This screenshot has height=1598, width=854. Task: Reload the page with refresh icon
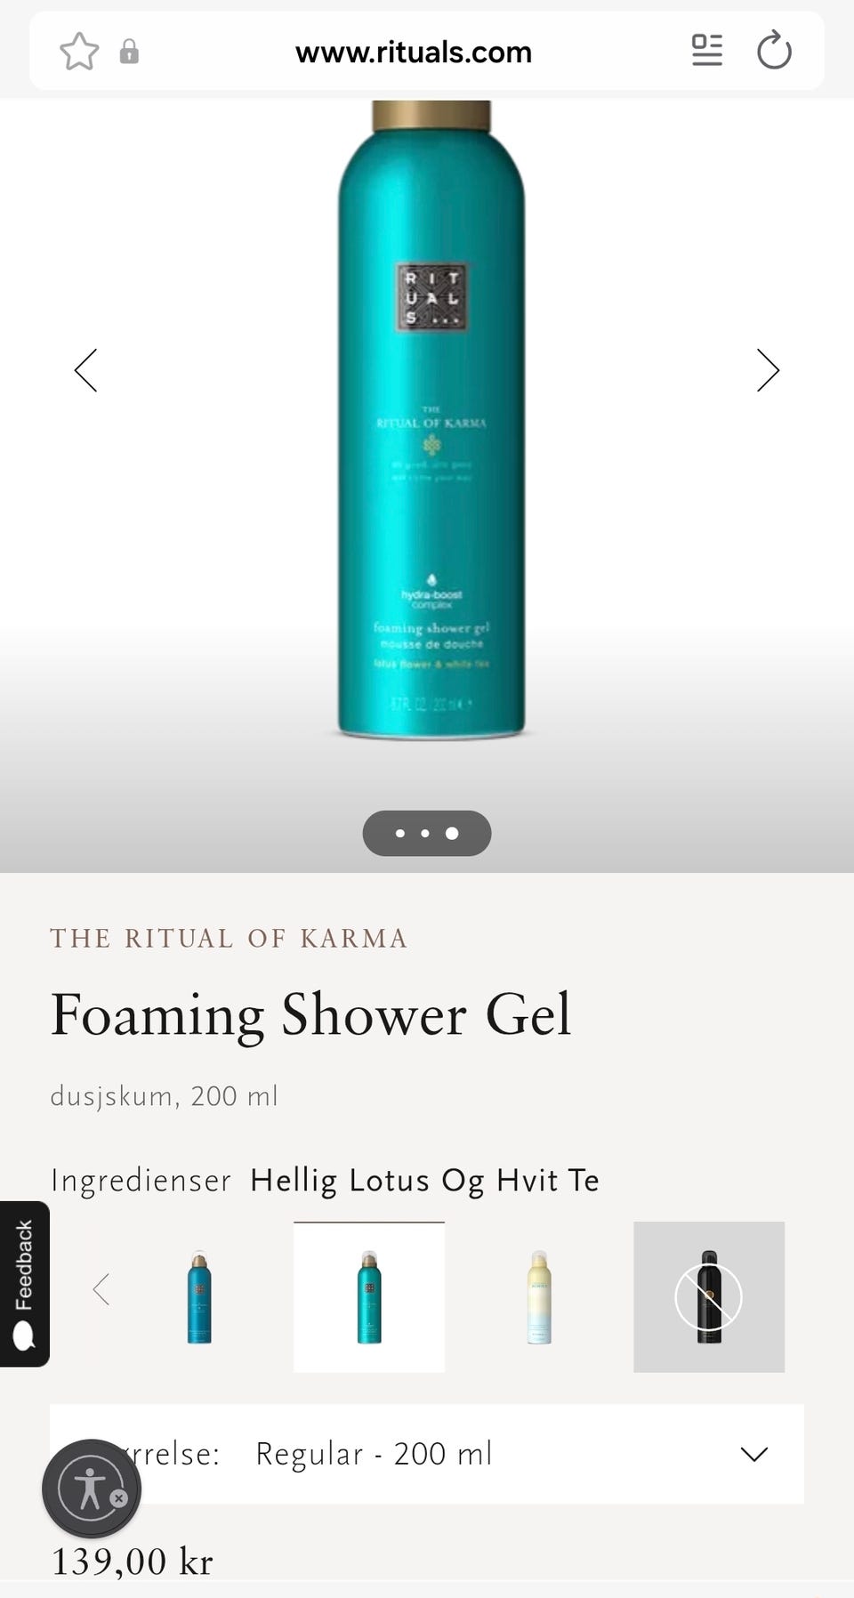click(774, 51)
